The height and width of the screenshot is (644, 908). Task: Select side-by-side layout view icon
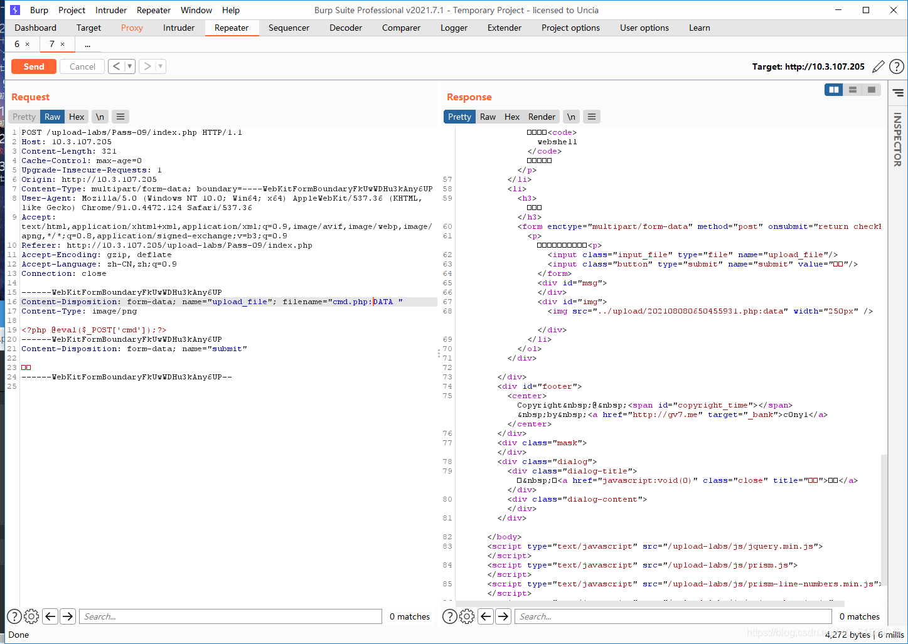pyautogui.click(x=834, y=90)
